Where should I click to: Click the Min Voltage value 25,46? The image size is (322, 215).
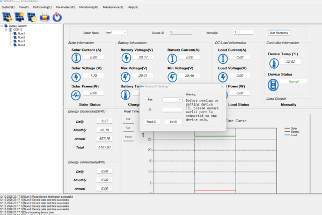point(189,76)
